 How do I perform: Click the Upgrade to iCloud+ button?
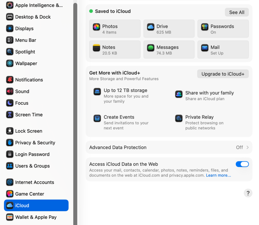[223, 74]
